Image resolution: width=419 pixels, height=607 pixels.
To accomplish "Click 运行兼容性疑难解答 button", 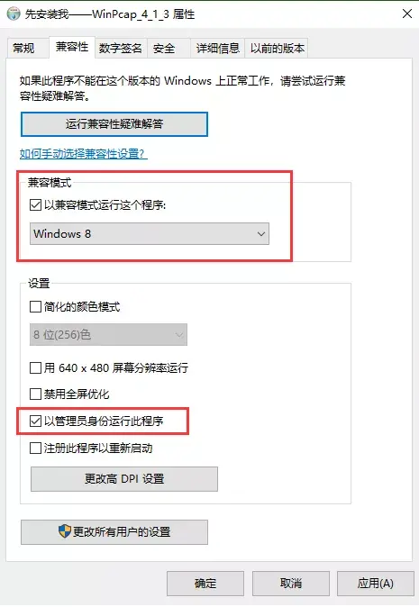I will 114,124.
